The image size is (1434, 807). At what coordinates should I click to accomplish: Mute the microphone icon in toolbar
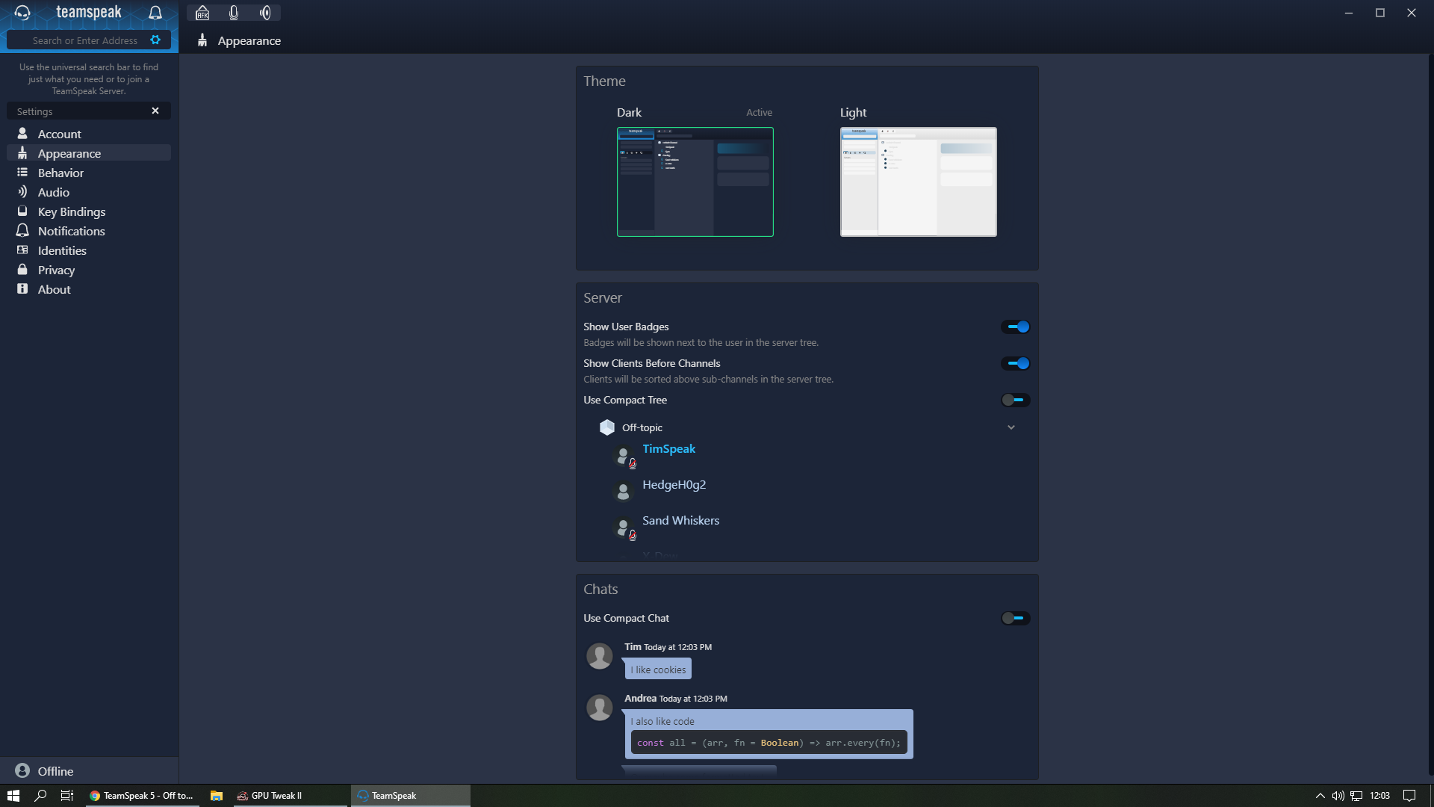pos(234,13)
